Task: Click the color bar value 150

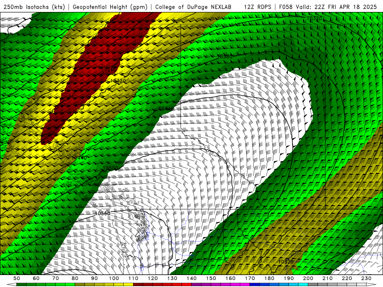Action: tap(211, 278)
